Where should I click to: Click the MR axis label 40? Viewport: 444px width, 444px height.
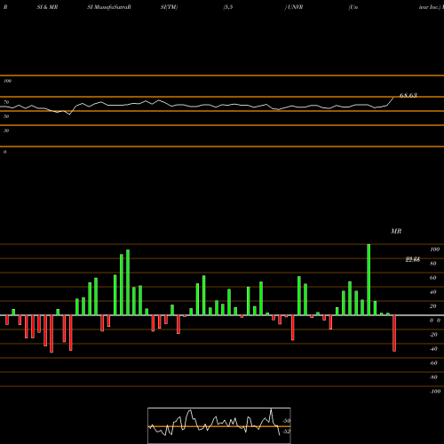click(432, 292)
